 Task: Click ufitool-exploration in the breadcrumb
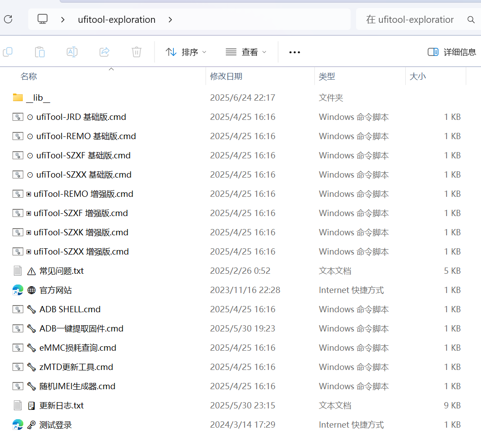tap(116, 20)
